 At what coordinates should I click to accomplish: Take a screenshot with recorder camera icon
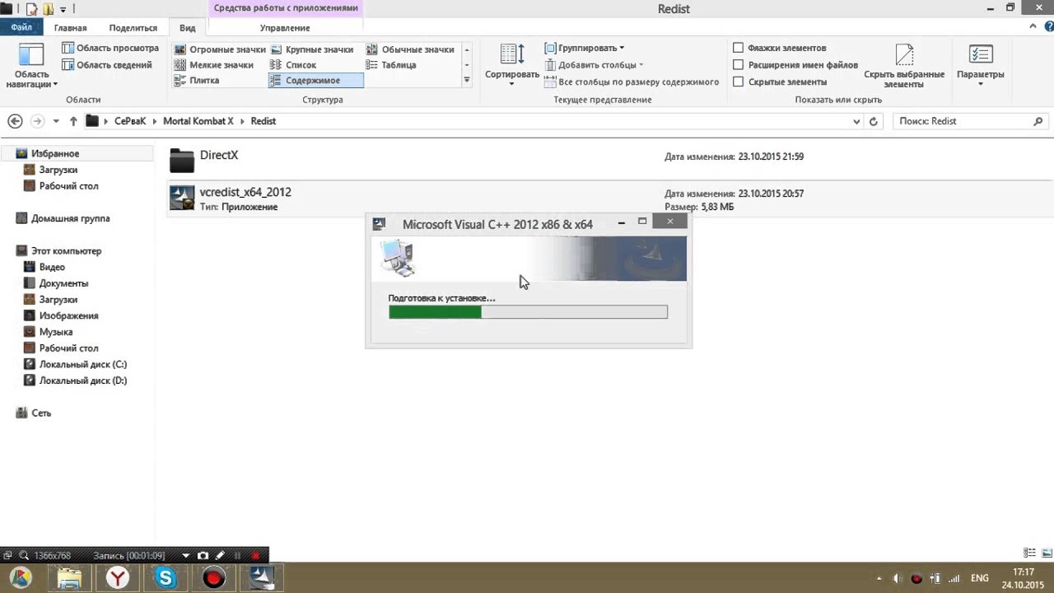(203, 556)
